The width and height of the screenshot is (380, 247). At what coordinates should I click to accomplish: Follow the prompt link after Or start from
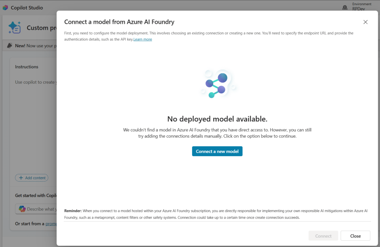(x=51, y=224)
